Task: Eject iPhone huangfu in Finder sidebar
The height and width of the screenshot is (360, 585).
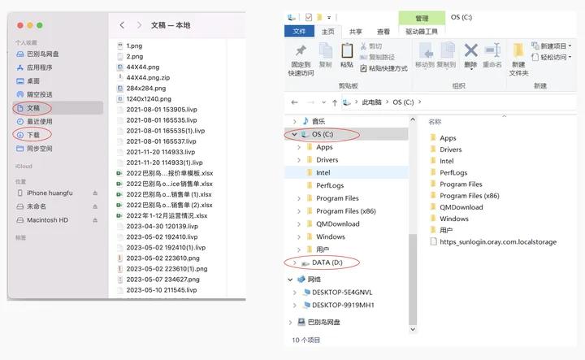Action: tap(95, 193)
